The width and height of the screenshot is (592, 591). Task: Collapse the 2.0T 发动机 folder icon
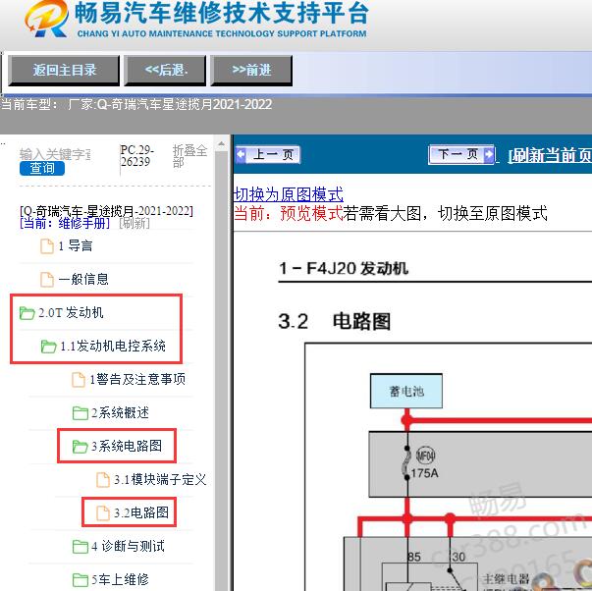point(27,313)
